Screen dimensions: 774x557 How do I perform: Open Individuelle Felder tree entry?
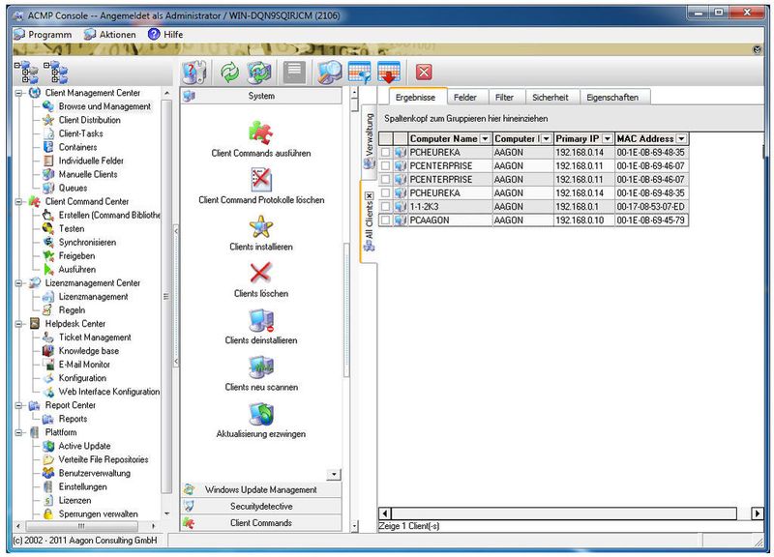(91, 161)
